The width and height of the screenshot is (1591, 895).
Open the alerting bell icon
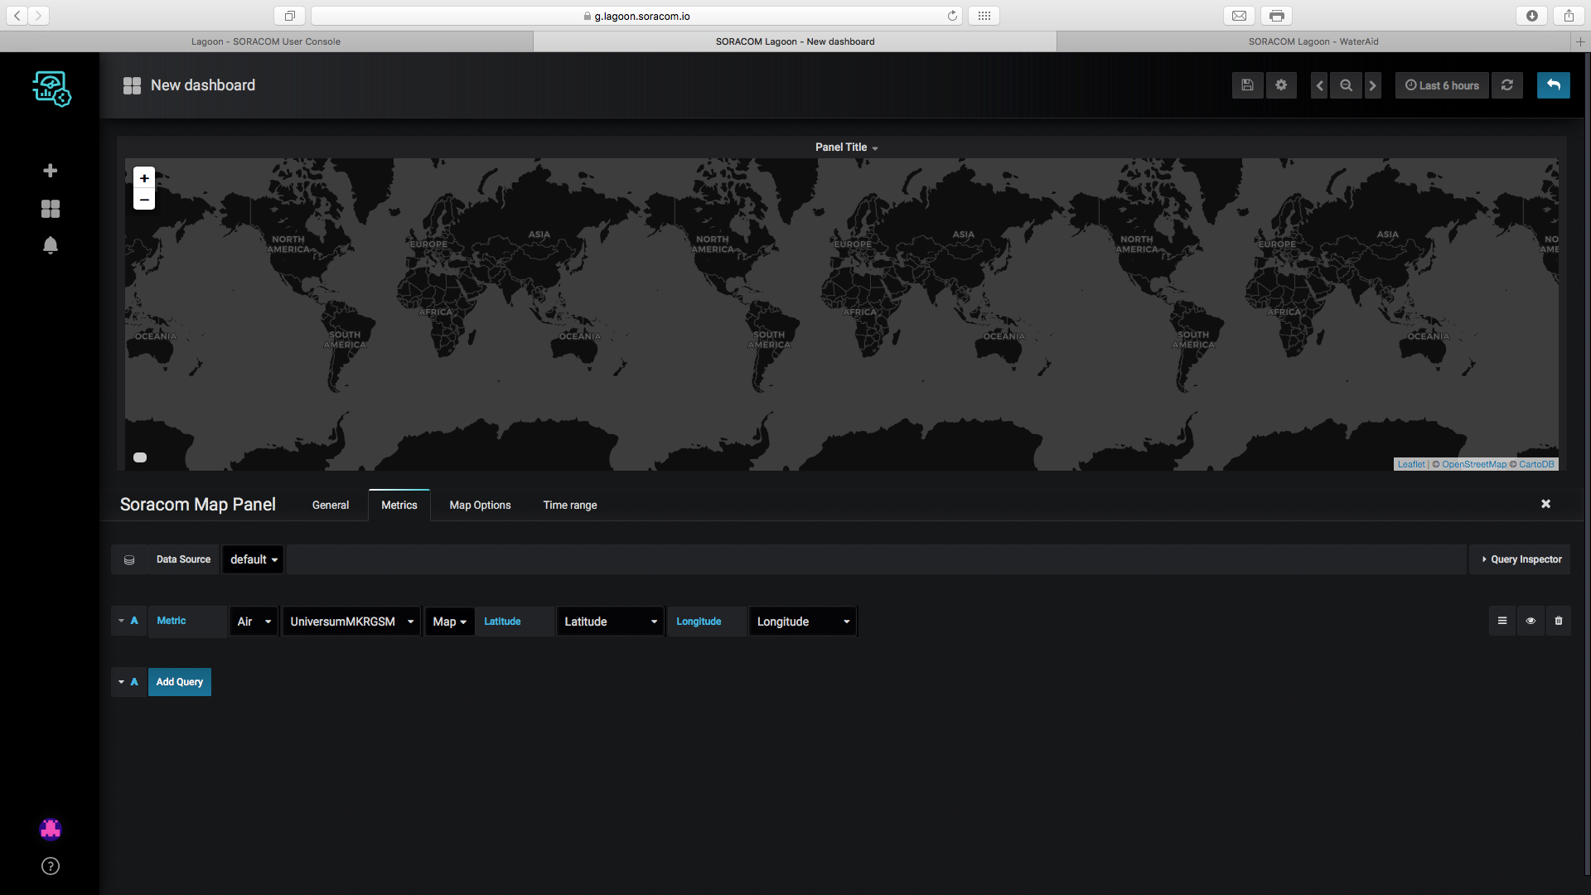click(51, 245)
